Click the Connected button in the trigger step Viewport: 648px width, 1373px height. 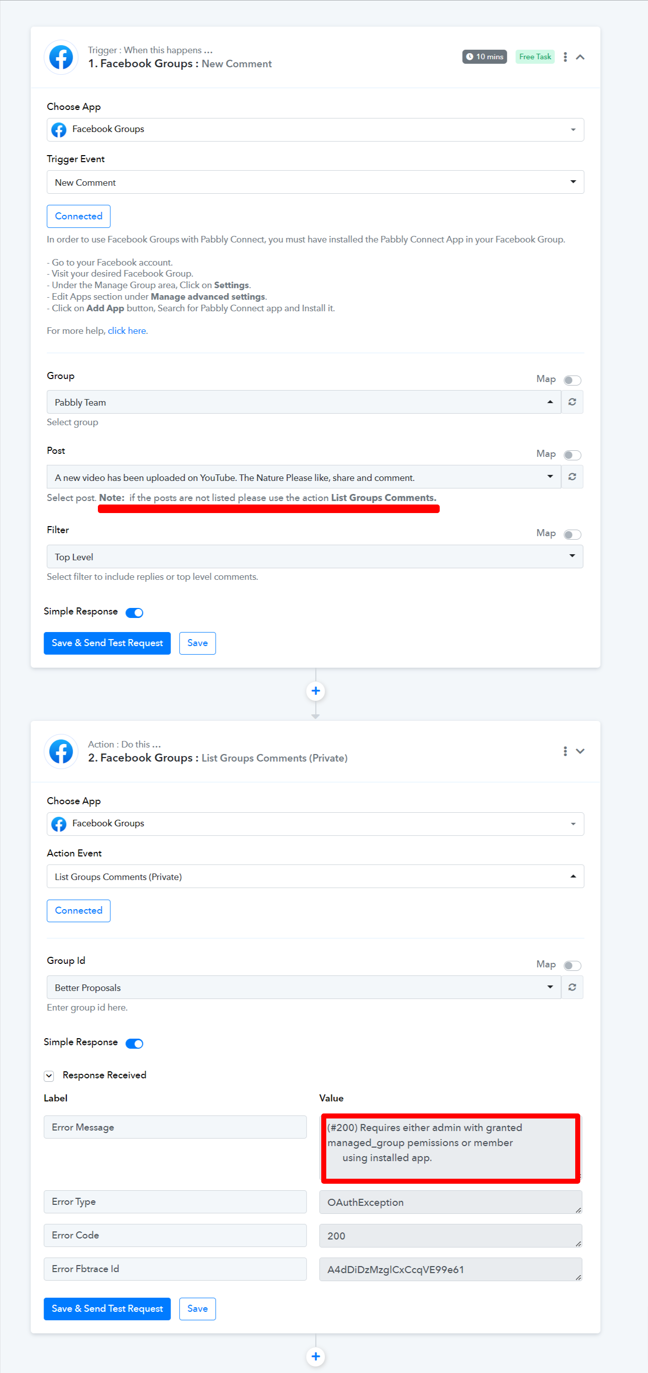pyautogui.click(x=78, y=216)
